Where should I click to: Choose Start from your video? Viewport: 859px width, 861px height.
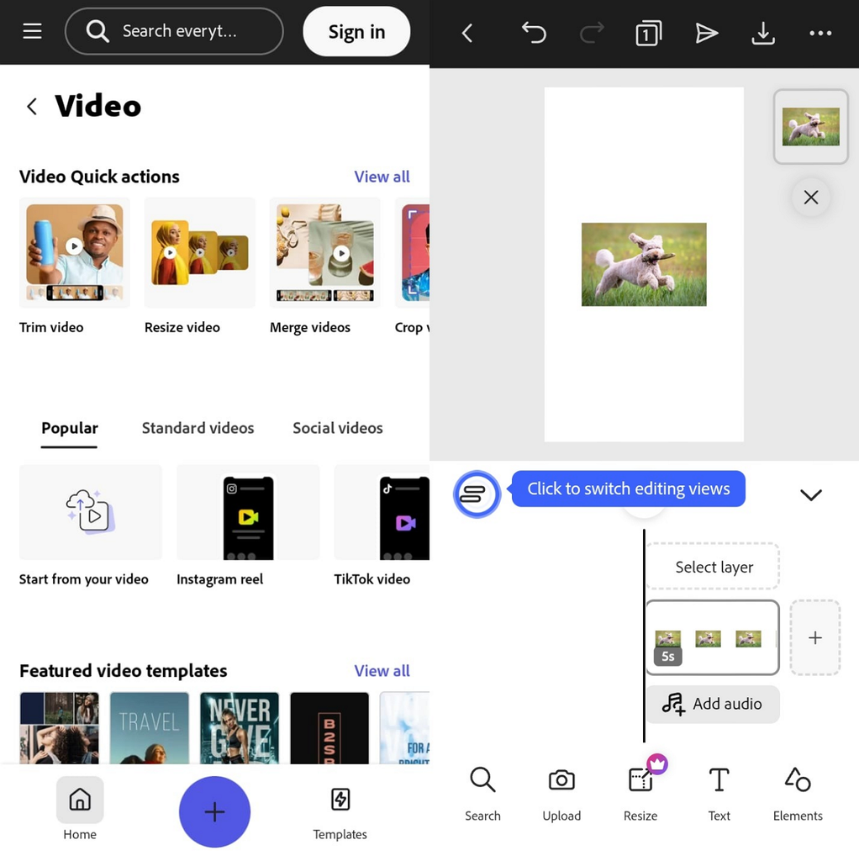pos(91,526)
